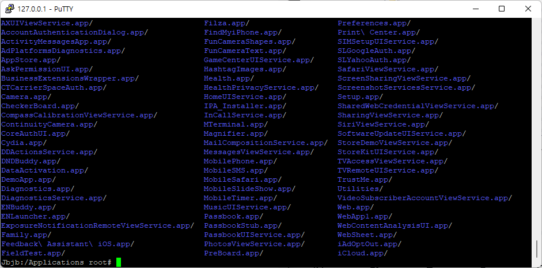The image size is (542, 268).
Task: Click TrustMe.app/ entry
Action: (x=365, y=179)
